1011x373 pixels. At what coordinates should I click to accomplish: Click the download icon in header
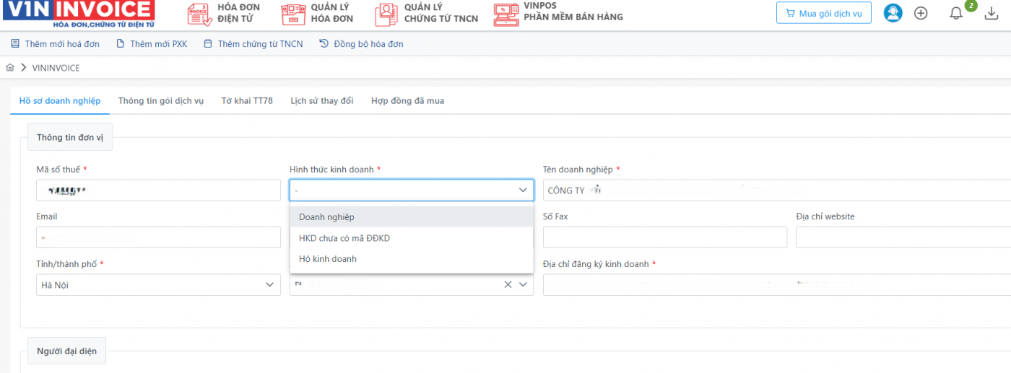tap(992, 13)
